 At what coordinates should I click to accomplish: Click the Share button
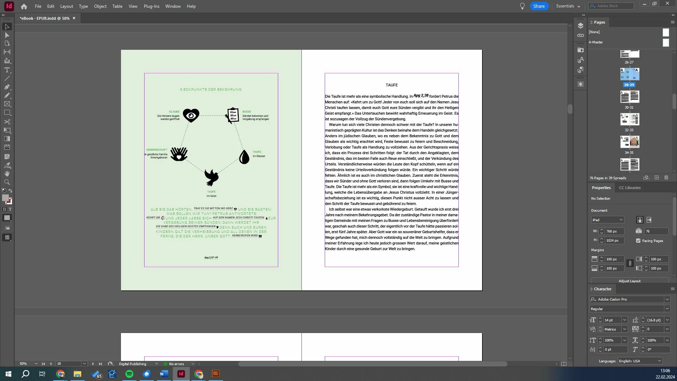[539, 6]
